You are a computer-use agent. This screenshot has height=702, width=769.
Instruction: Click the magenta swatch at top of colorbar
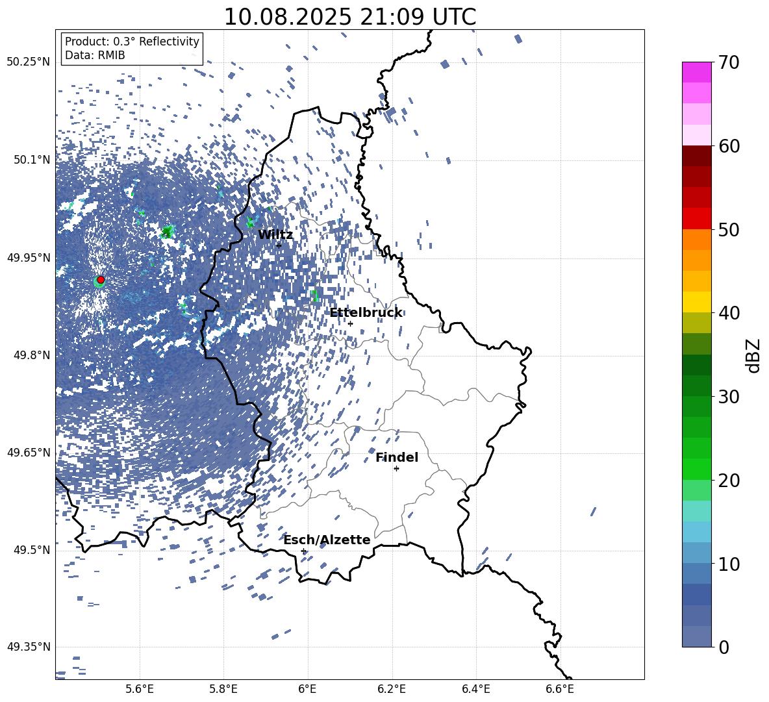pyautogui.click(x=696, y=73)
